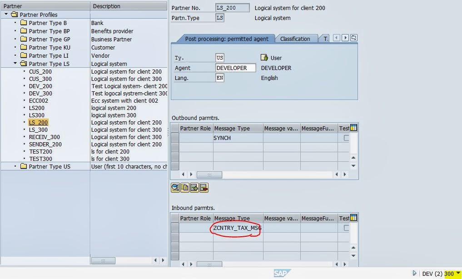This screenshot has height=279, width=462.
Task: Copy outbound parameter with the copy icon
Action: pos(185,188)
